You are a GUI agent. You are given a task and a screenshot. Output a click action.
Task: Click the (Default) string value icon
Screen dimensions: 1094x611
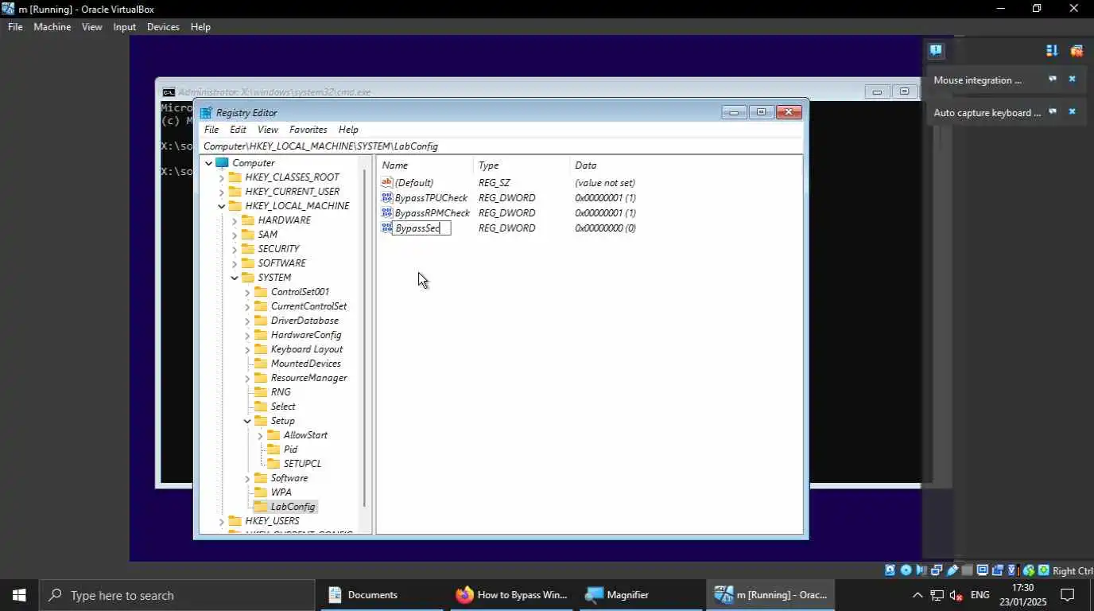[x=387, y=182]
